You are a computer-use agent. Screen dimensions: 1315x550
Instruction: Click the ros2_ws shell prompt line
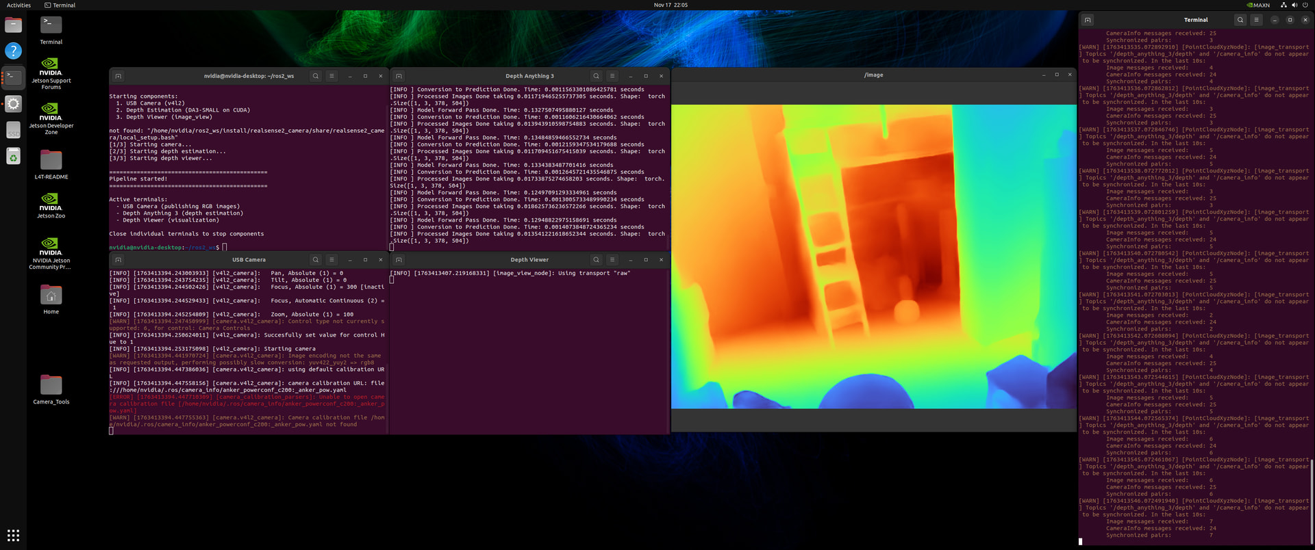click(x=168, y=248)
